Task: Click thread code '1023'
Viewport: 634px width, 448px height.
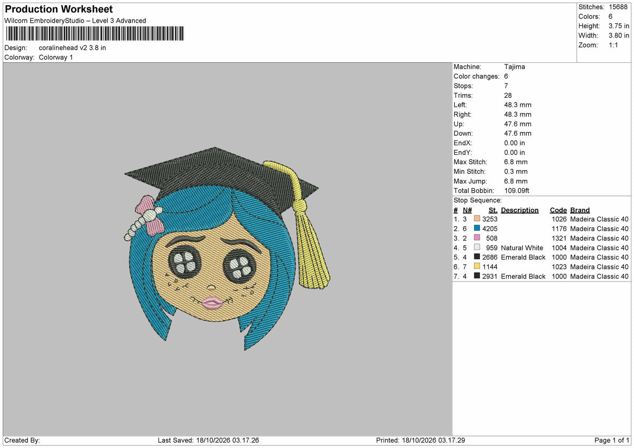Action: coord(559,267)
